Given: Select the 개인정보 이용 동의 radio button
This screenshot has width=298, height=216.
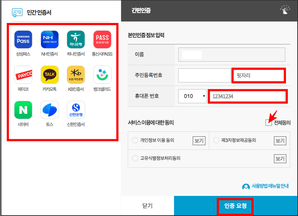Looking at the screenshot, I should point(135,140).
